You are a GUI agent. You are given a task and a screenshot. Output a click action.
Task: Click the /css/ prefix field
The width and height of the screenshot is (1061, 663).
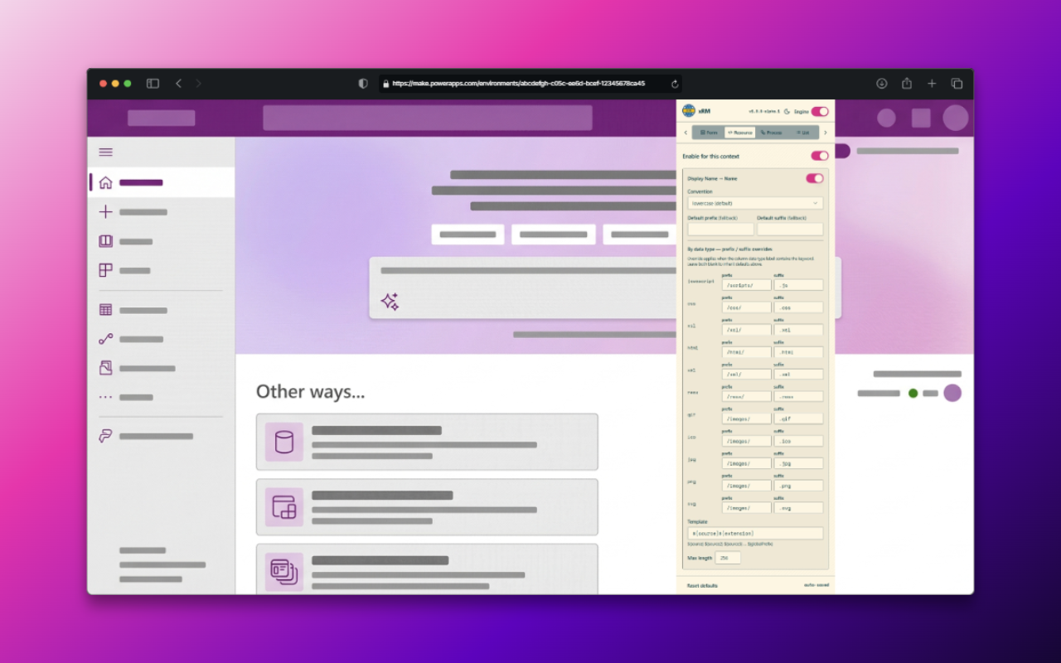click(x=746, y=307)
